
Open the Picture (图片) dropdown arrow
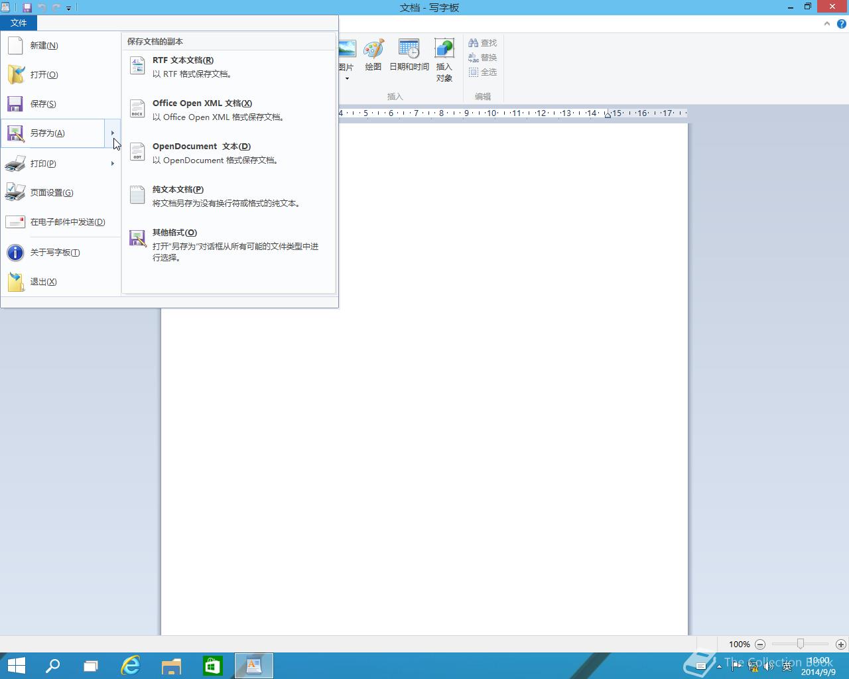click(x=346, y=79)
